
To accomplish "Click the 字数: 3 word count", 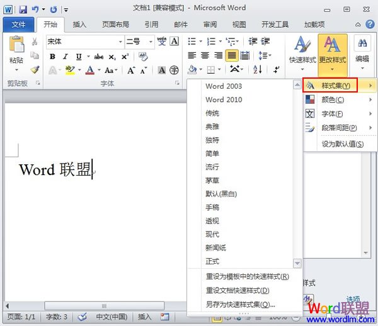I will click(57, 317).
